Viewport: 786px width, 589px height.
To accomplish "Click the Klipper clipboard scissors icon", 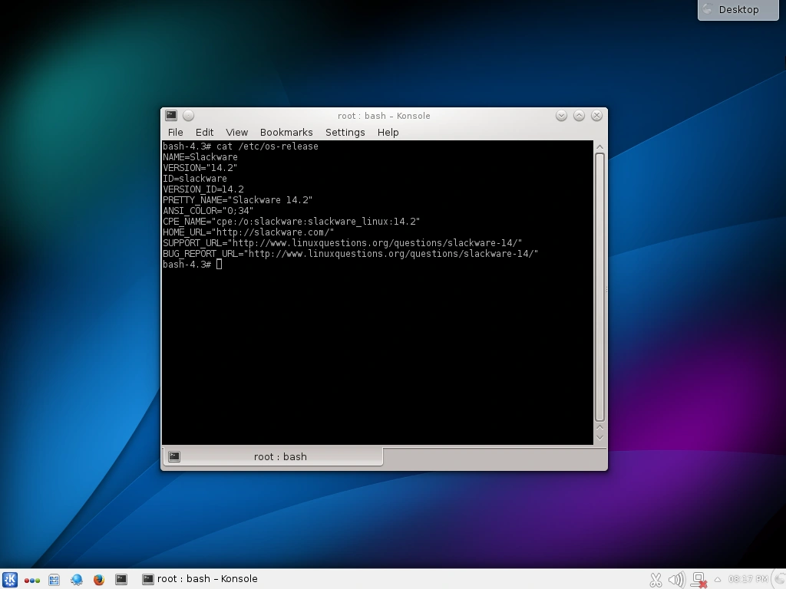I will 656,580.
